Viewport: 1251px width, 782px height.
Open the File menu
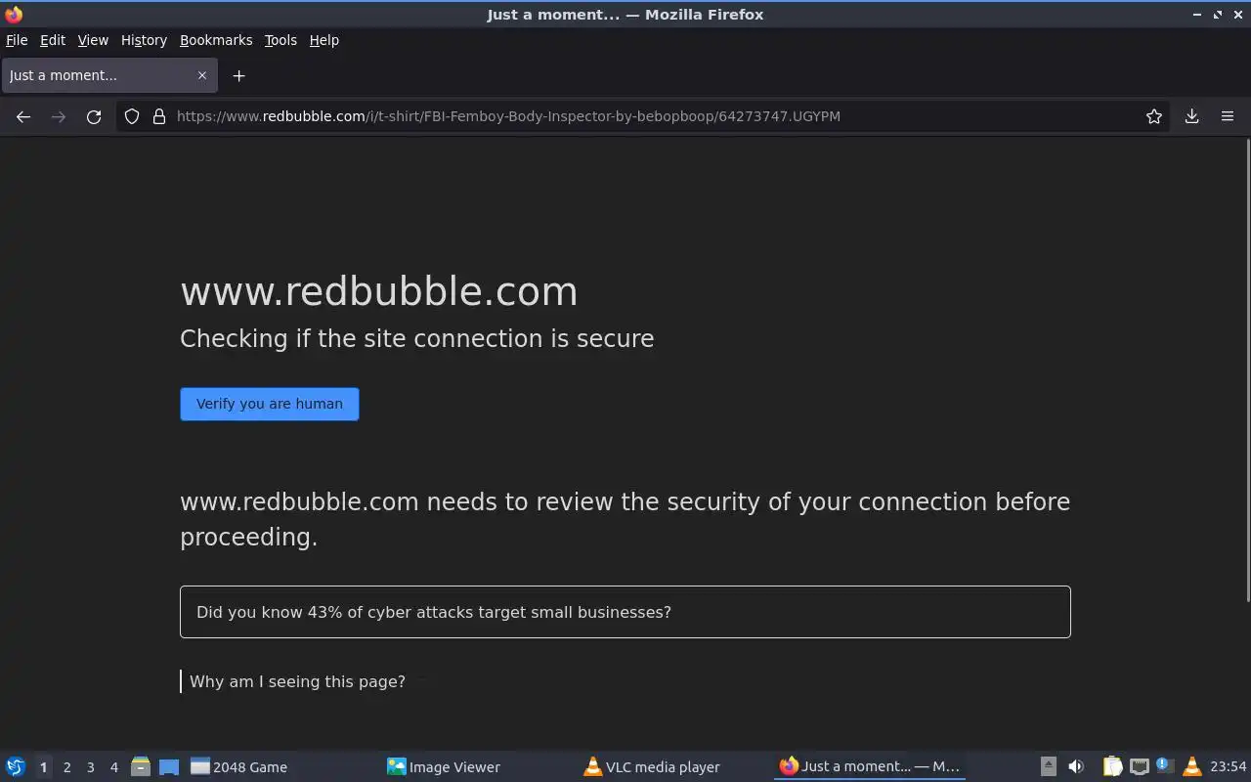(17, 40)
